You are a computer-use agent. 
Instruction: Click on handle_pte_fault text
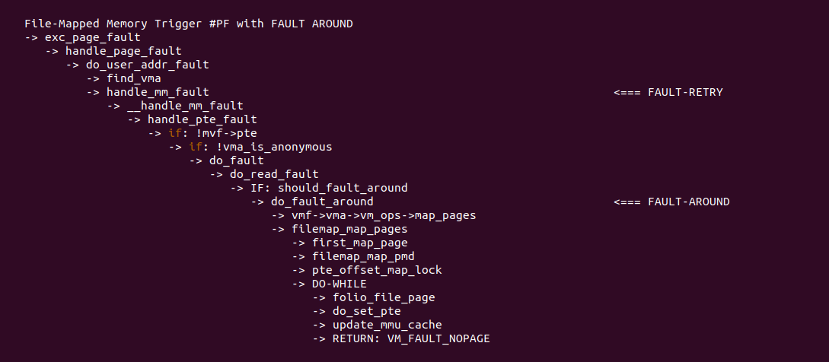click(x=202, y=120)
